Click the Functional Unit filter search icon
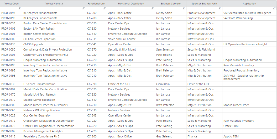The image size is (277, 139). point(104,8)
